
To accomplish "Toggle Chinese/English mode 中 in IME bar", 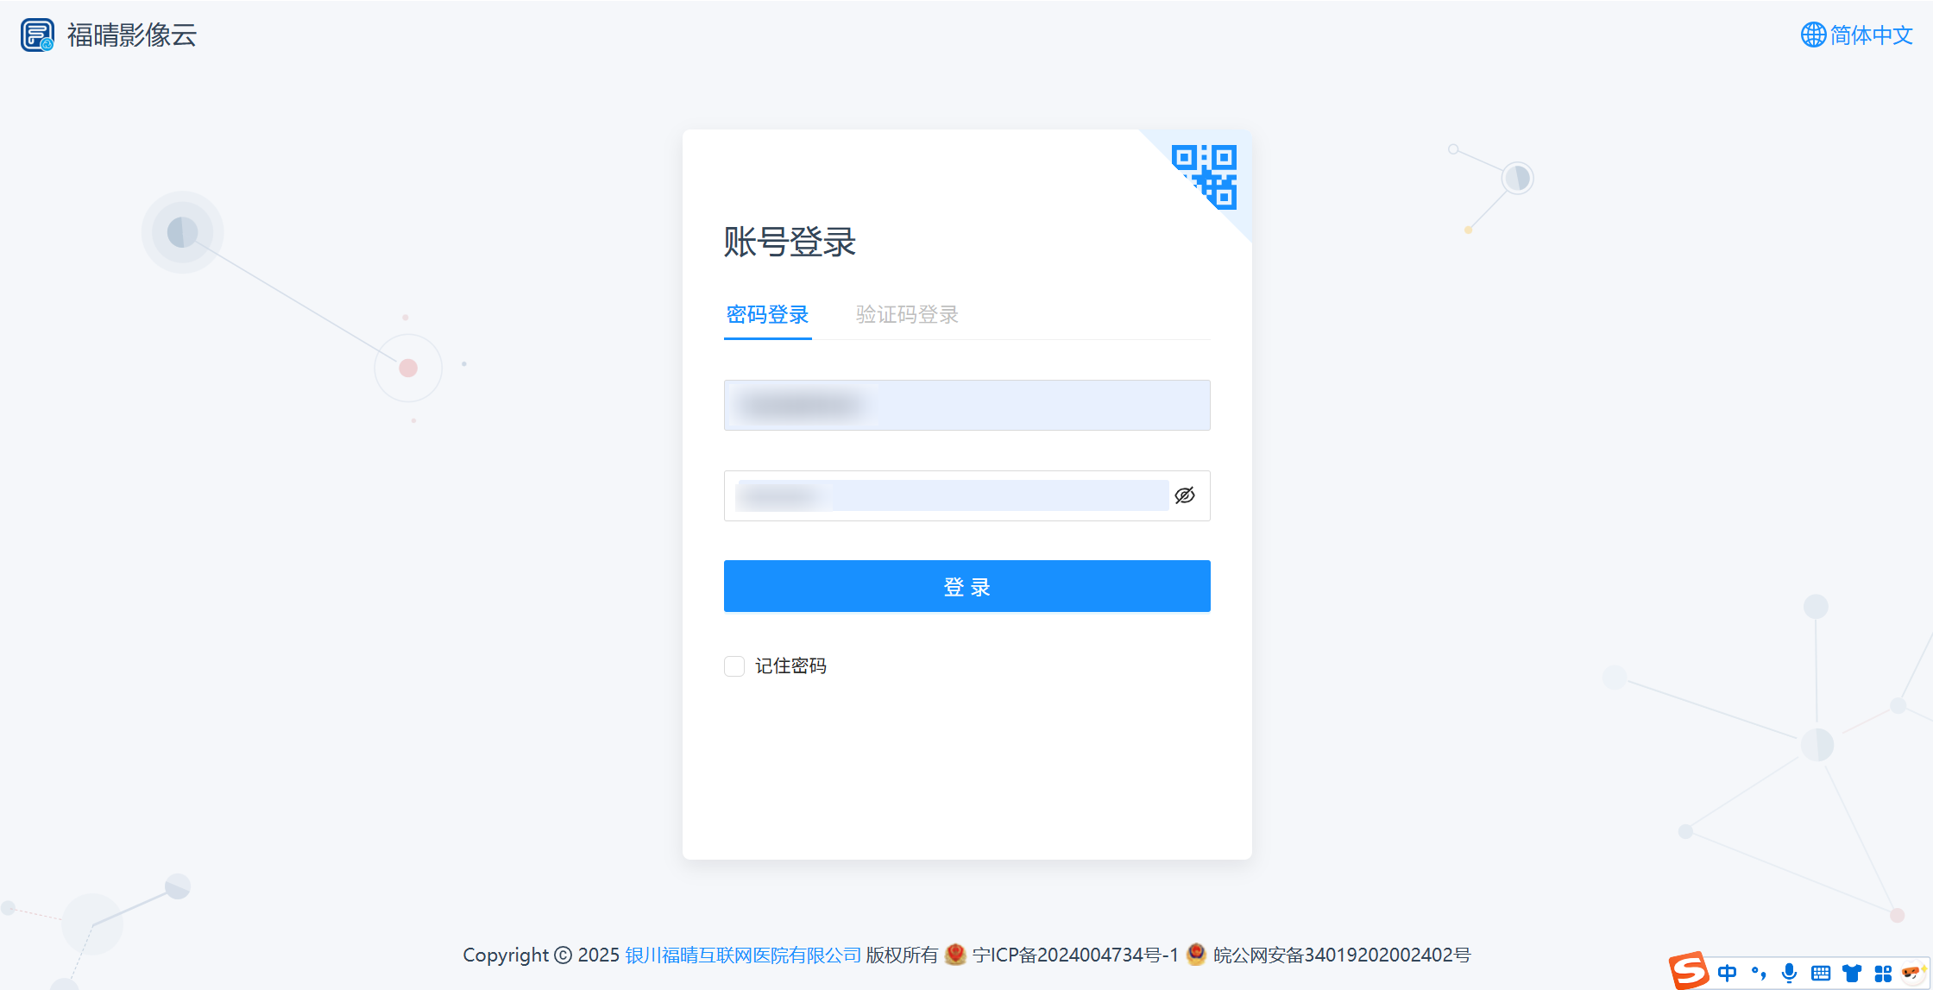I will tap(1728, 974).
